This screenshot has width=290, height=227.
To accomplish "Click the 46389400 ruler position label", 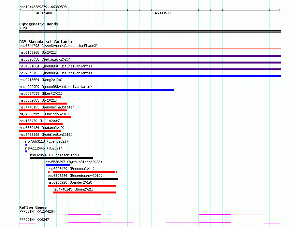I will (x=44, y=13).
